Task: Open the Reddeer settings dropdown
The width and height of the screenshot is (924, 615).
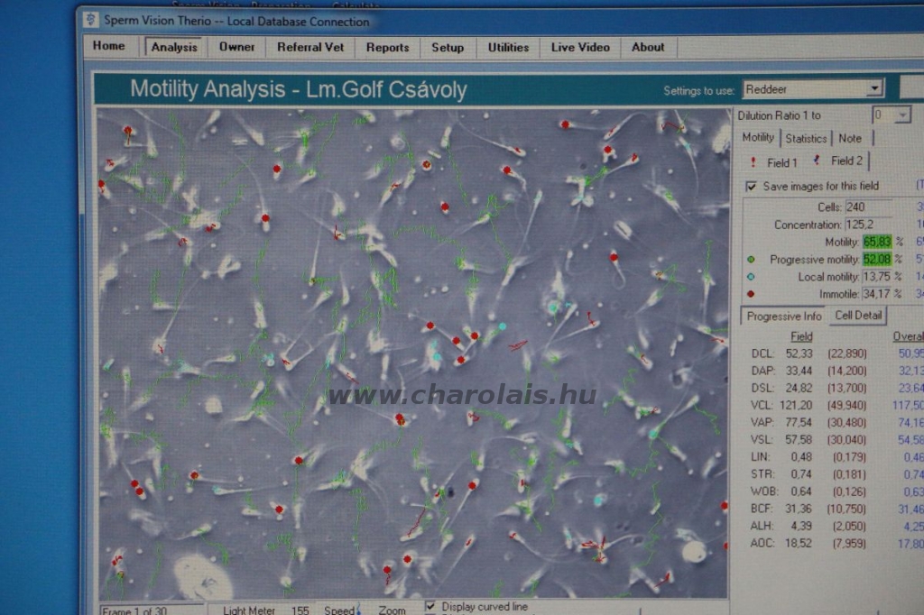Action: pos(874,88)
